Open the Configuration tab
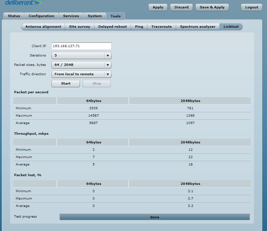 (41, 16)
